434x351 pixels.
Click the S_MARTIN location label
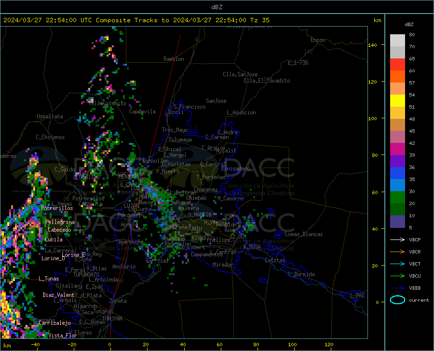(200, 215)
